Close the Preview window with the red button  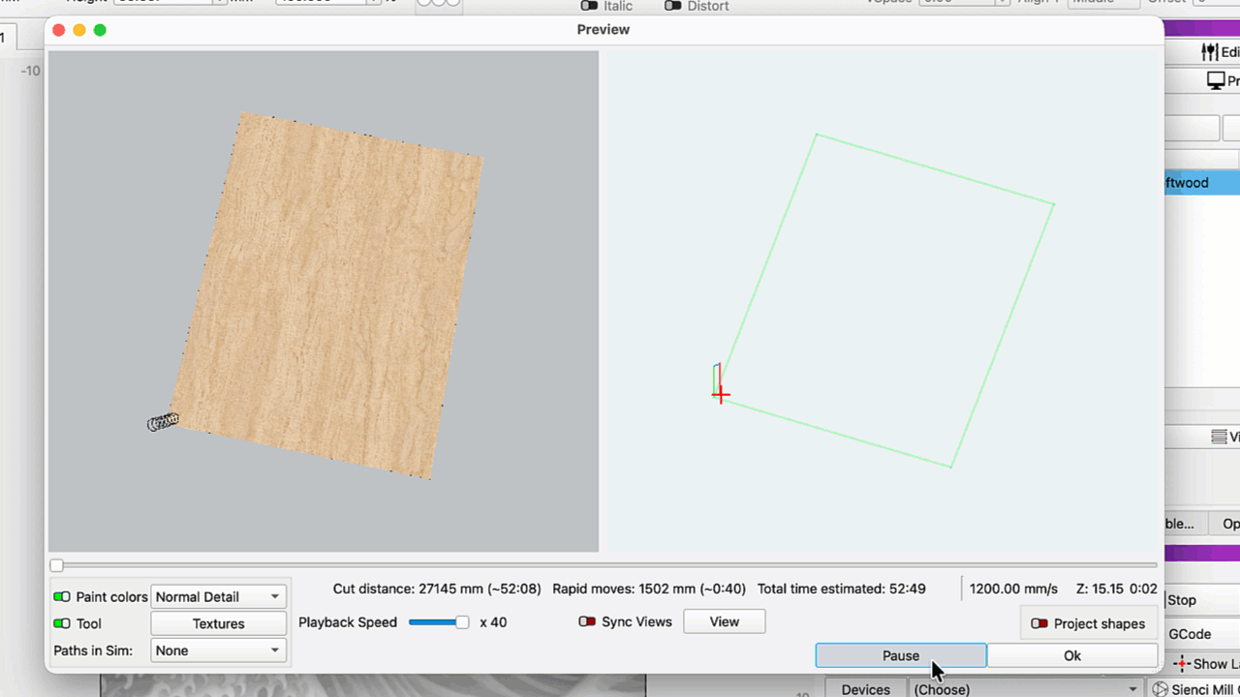click(x=58, y=30)
